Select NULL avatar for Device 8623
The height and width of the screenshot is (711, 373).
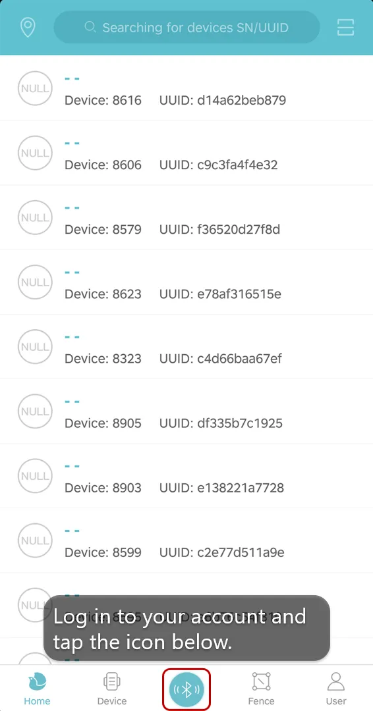click(35, 282)
